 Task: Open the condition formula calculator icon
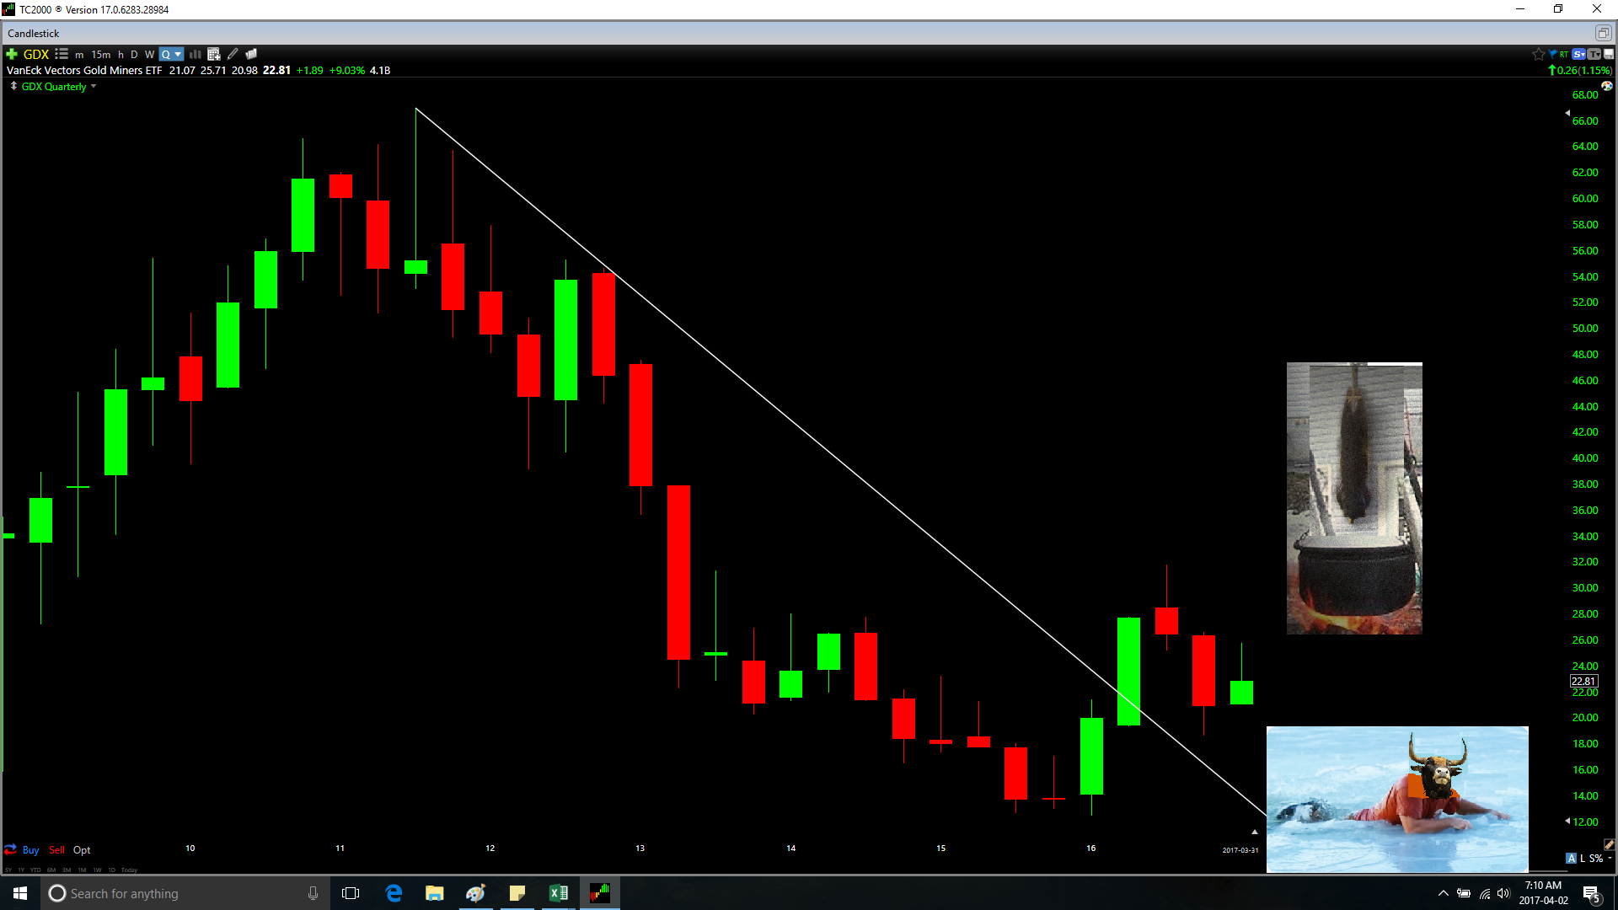(213, 54)
